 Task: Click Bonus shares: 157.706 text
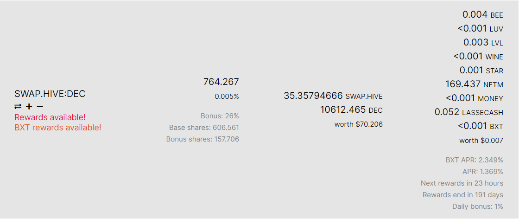point(203,139)
